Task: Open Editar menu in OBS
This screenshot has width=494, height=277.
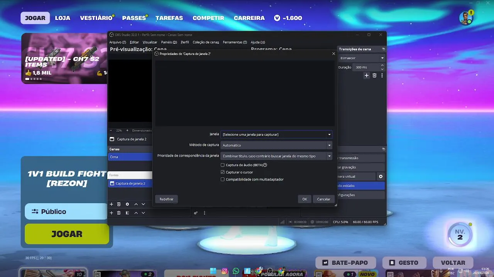Action: pos(134,42)
